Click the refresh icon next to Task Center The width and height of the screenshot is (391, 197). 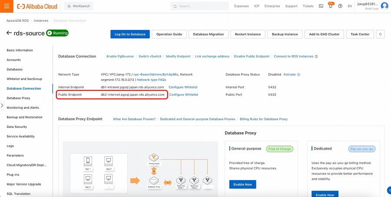tap(380, 34)
